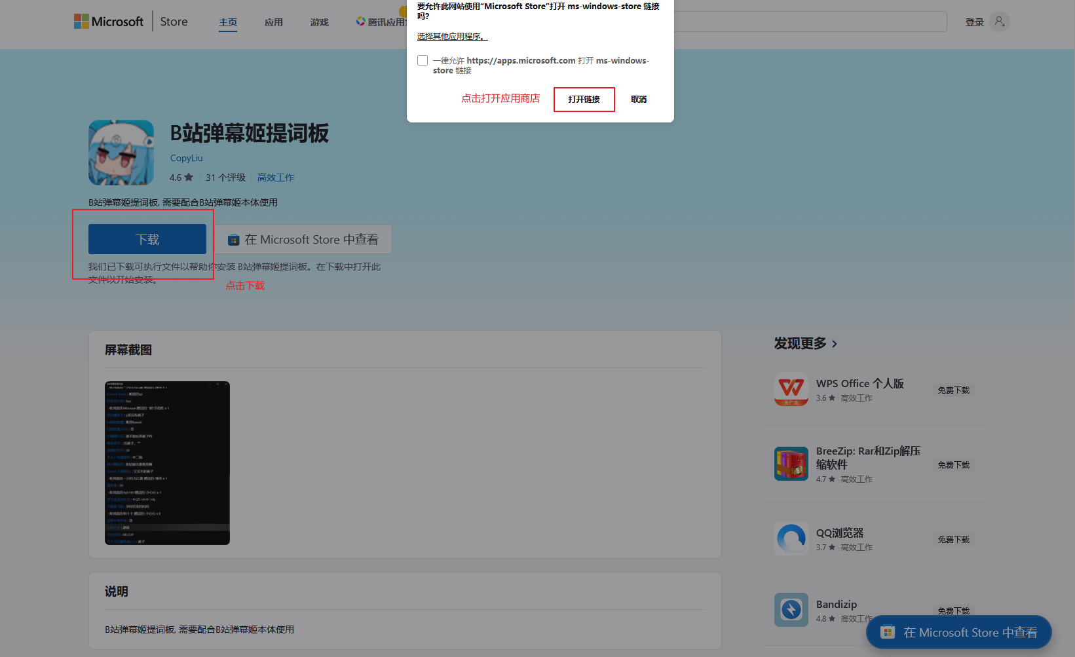Click the 打开链接 button in the dialog
Image resolution: width=1075 pixels, height=657 pixels.
pos(584,100)
